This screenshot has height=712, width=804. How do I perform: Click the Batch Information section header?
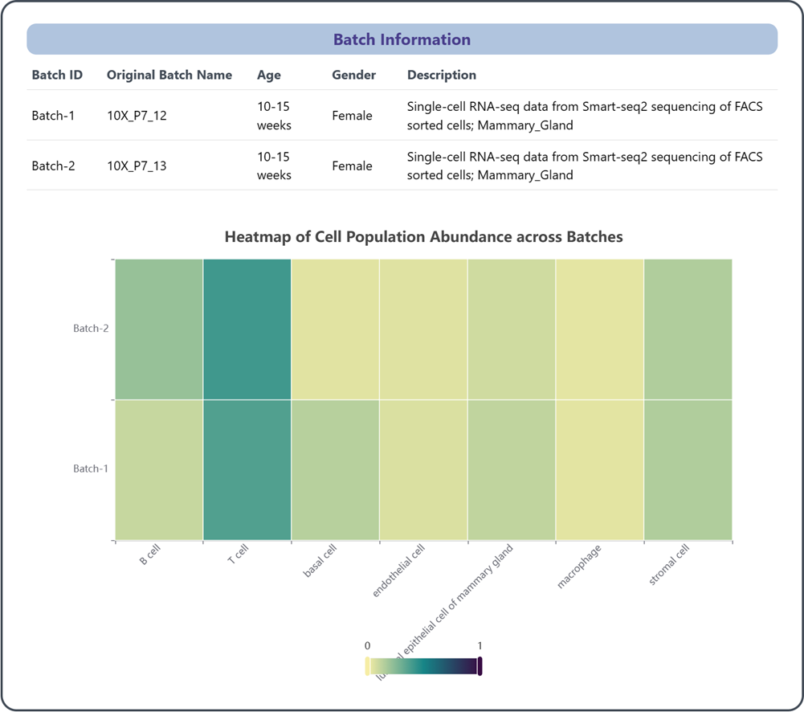402,39
